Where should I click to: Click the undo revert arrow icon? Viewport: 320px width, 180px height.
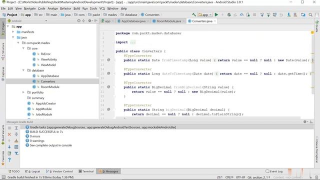tap(281, 14)
